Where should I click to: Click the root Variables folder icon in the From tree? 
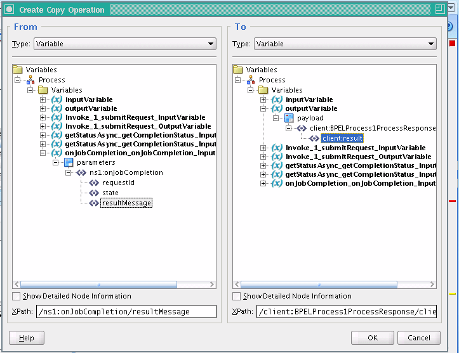point(18,70)
